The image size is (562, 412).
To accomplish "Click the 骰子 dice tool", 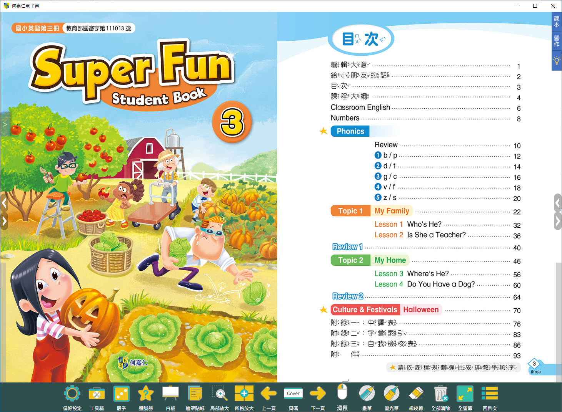I will [x=121, y=394].
